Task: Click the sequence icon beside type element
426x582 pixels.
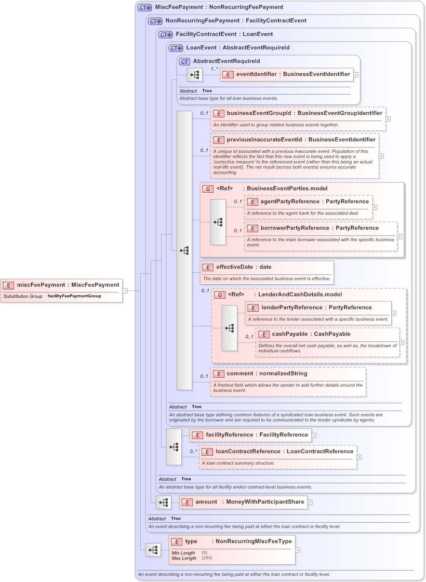Action: (x=153, y=550)
